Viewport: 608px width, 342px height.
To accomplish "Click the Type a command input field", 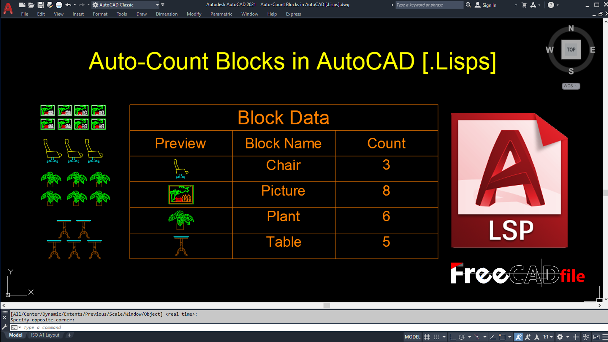I will (x=83, y=327).
